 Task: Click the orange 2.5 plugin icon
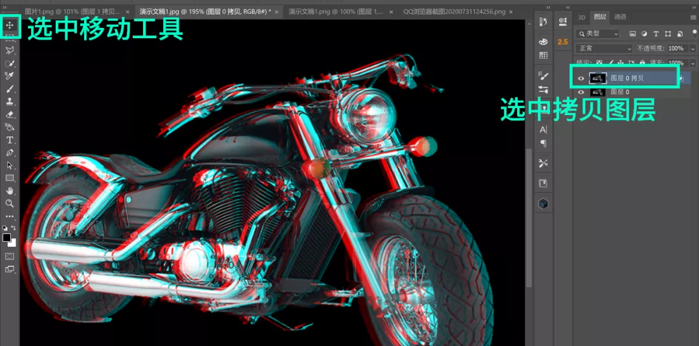point(562,42)
